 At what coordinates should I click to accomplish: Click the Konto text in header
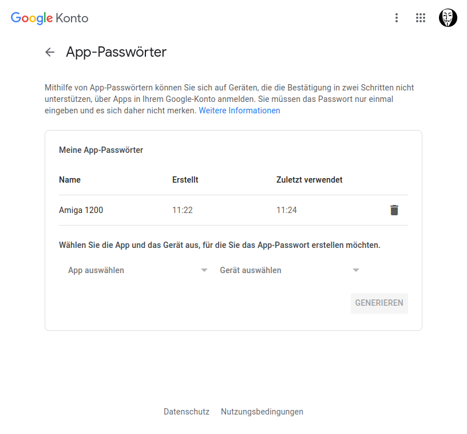pyautogui.click(x=72, y=18)
